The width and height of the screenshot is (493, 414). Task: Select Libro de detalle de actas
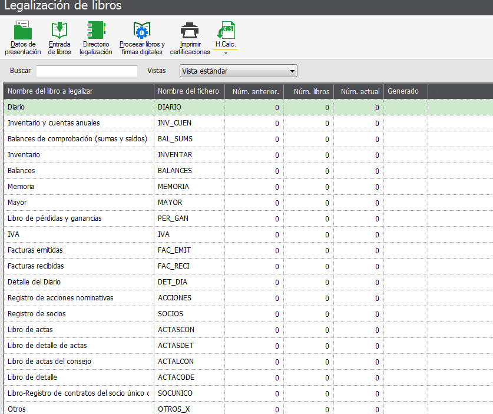pyautogui.click(x=249, y=345)
